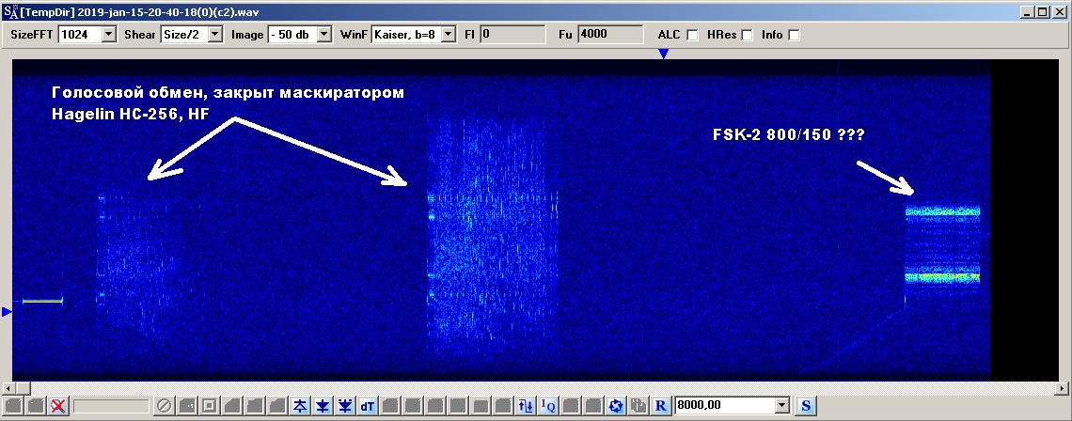The width and height of the screenshot is (1072, 421).
Task: Click the crossed-out circle toolbar icon
Action: click(x=164, y=406)
